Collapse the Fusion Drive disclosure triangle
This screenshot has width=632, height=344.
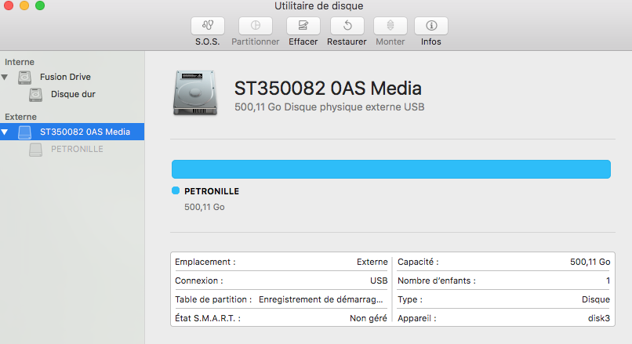click(5, 78)
